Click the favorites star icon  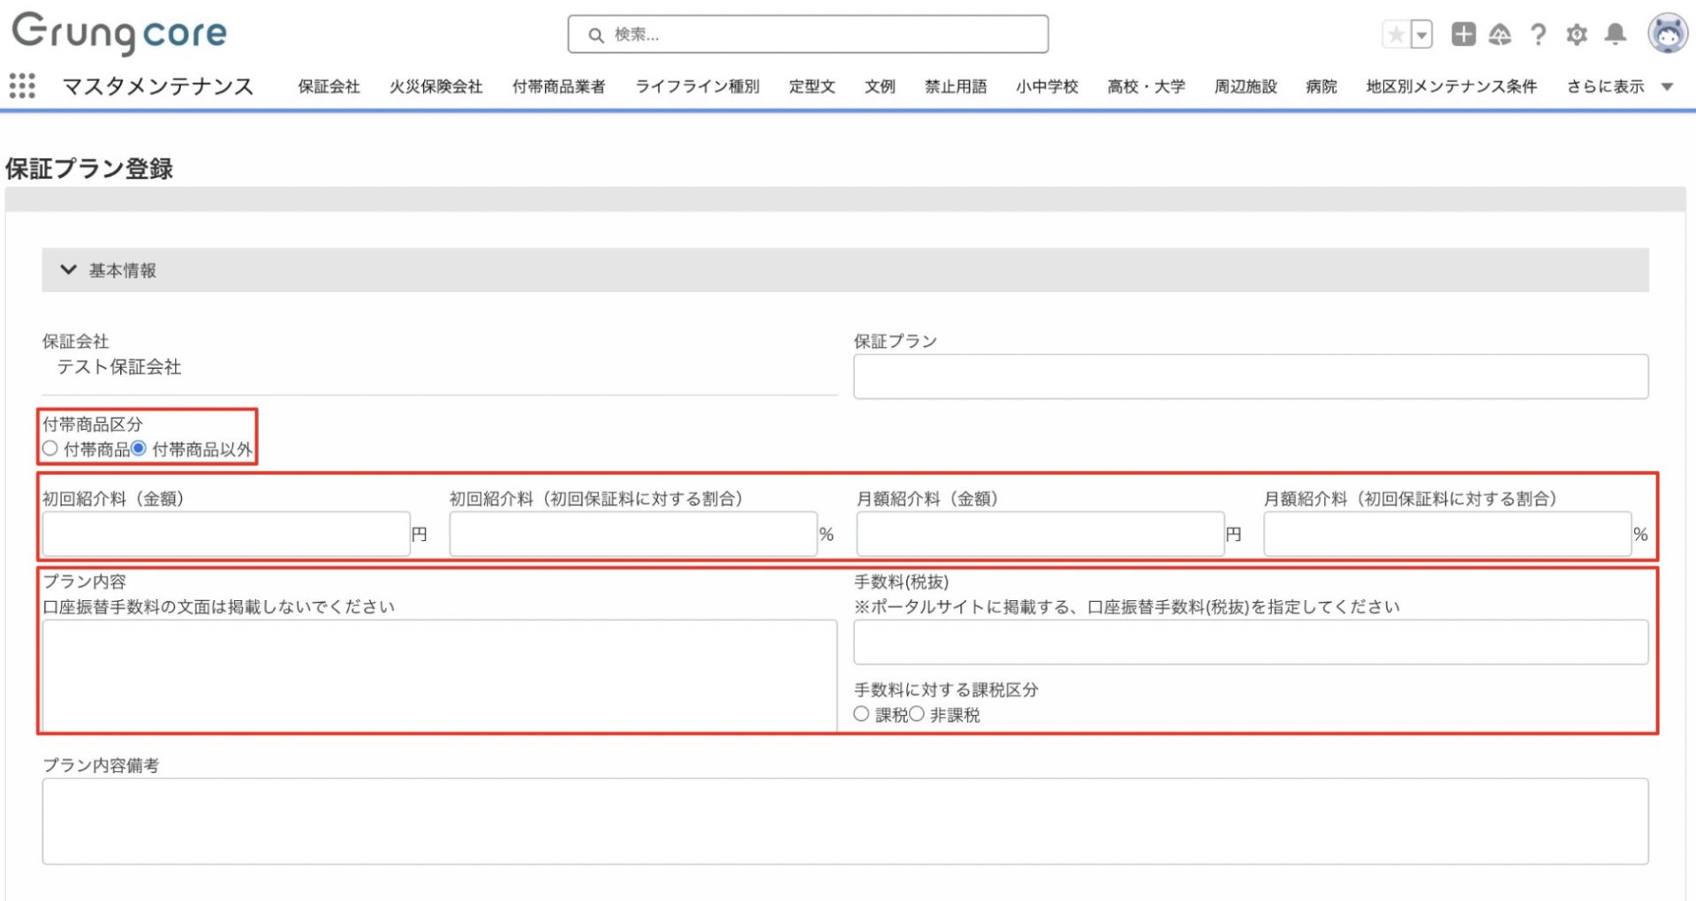point(1396,34)
